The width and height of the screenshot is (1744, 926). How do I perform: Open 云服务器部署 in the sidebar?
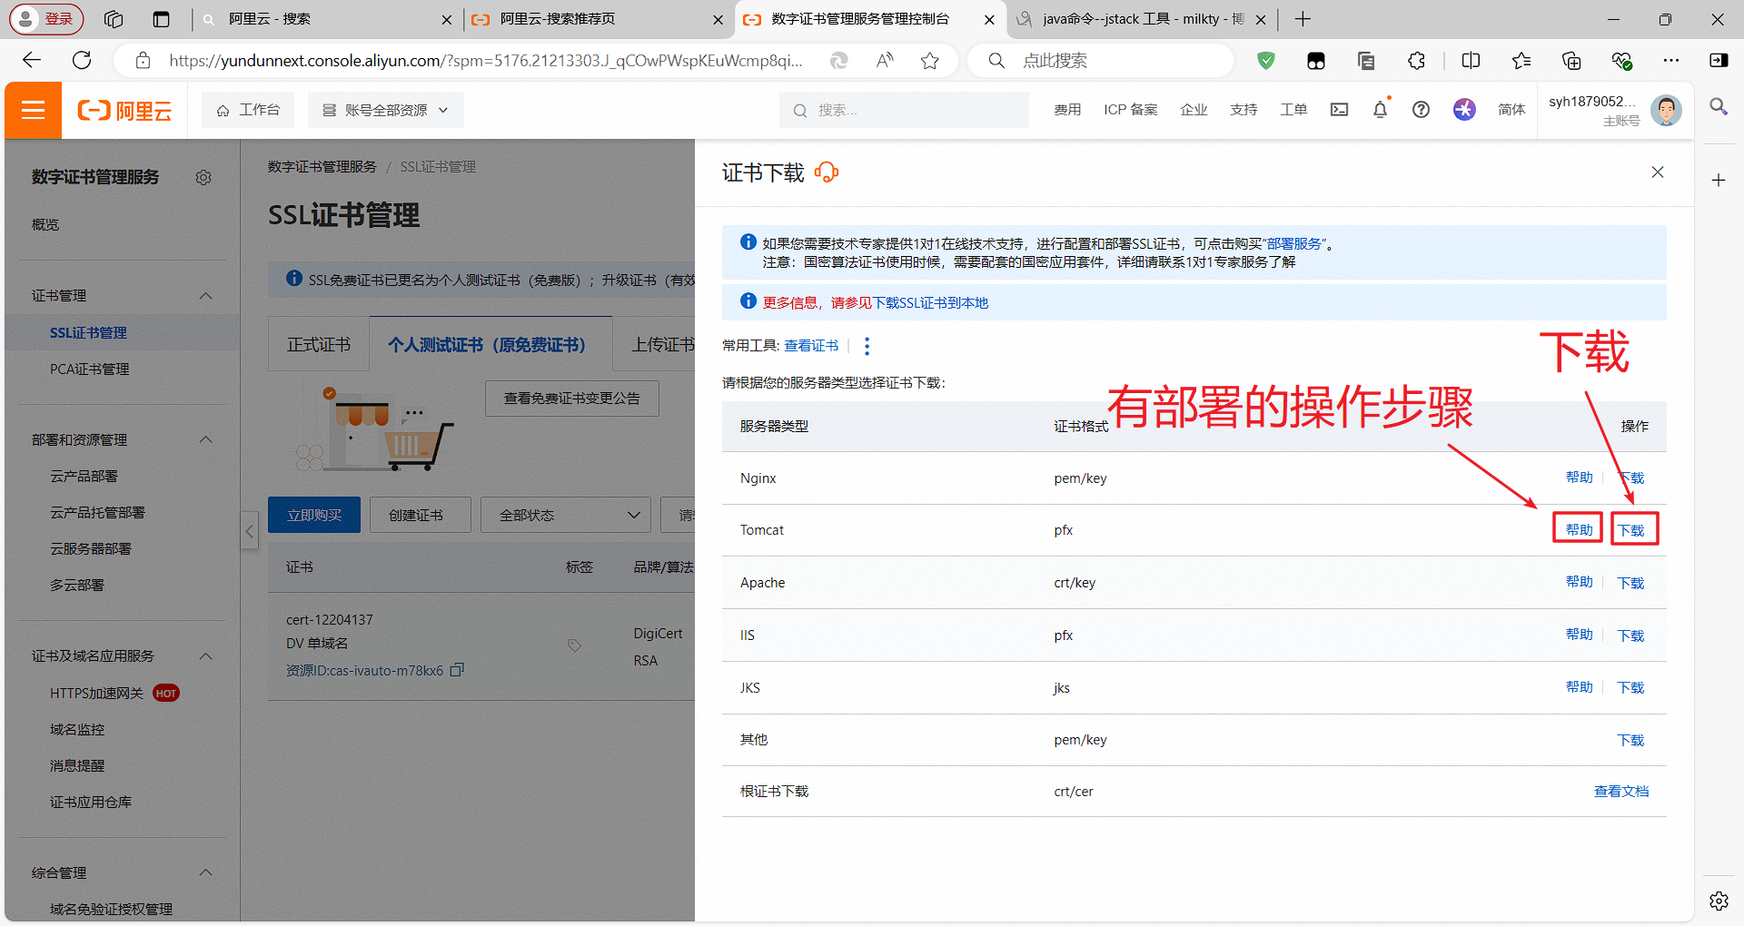[91, 549]
